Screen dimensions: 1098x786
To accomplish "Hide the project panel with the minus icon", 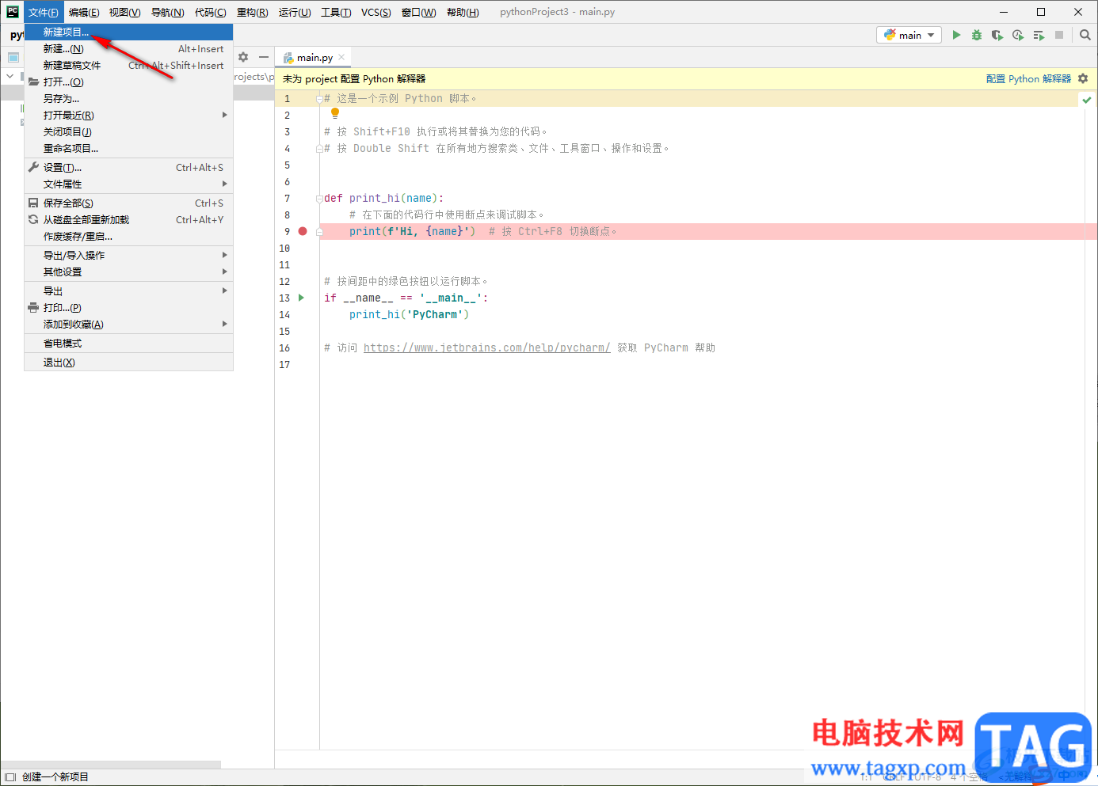I will [264, 57].
